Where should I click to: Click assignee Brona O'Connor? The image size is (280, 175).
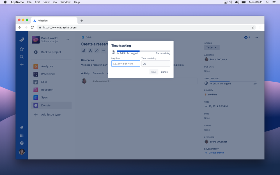(x=216, y=59)
